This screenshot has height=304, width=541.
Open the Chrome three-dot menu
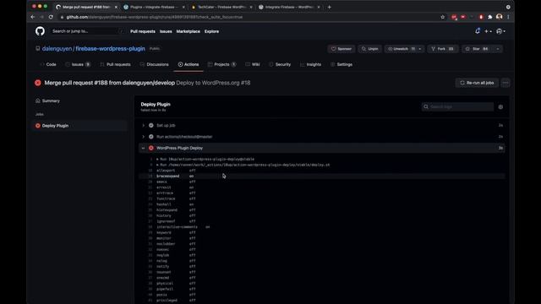coord(508,17)
